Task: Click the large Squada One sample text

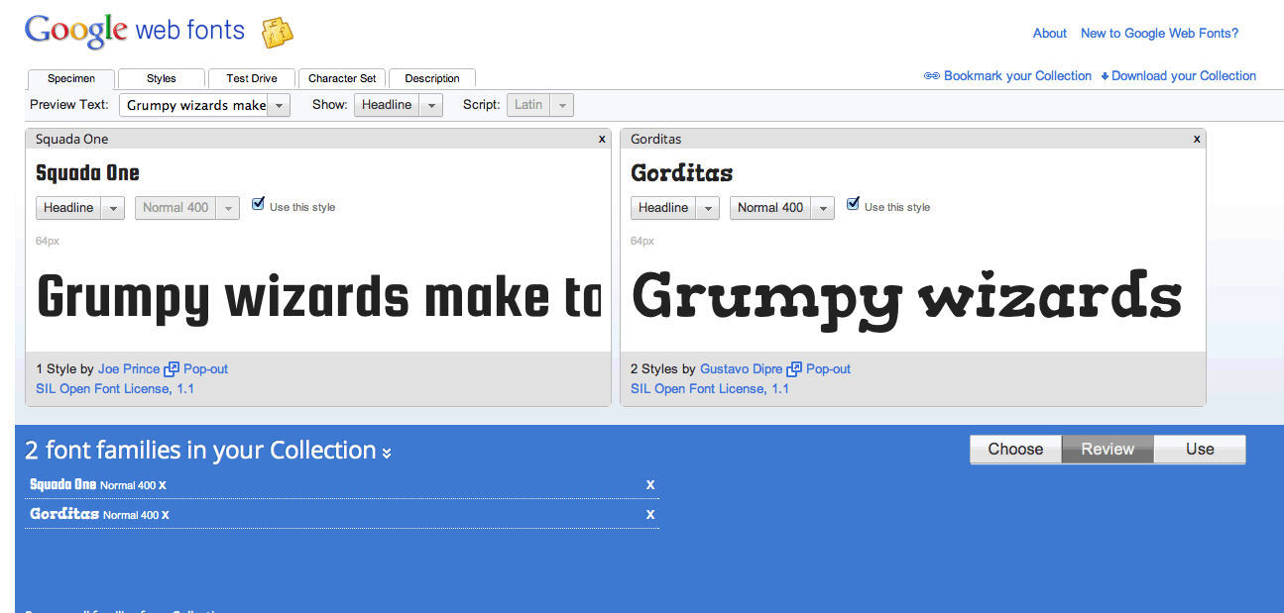Action: click(x=318, y=297)
